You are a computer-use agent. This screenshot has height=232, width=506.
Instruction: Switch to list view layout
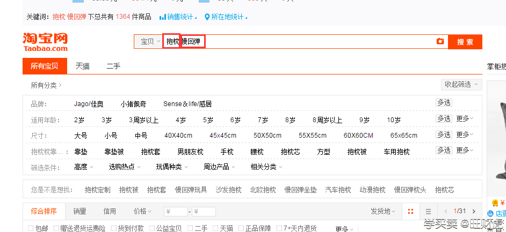click(428, 212)
